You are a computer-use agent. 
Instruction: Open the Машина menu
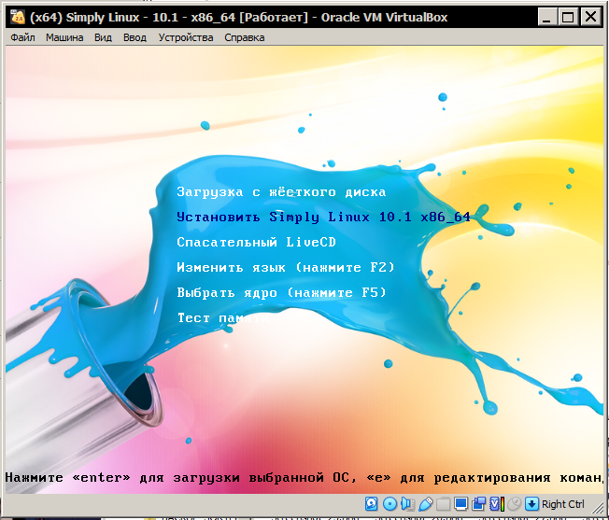[x=64, y=37]
